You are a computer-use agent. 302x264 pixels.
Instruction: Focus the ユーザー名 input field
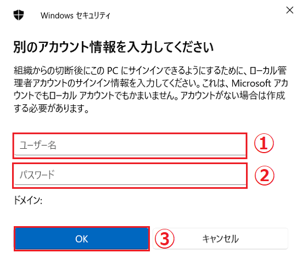(130, 145)
